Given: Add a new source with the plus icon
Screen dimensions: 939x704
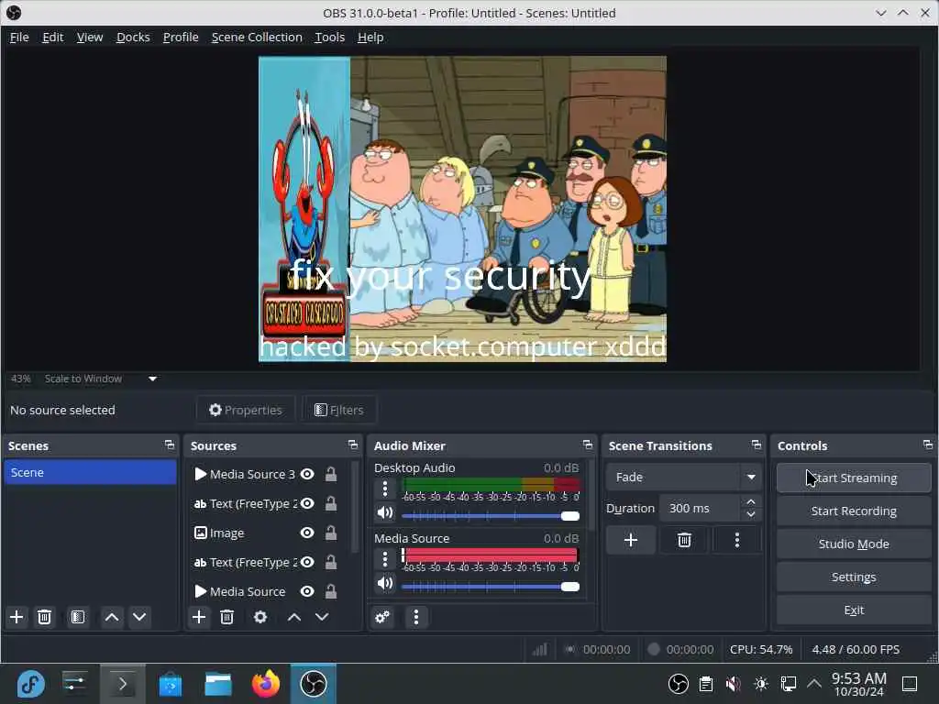Looking at the screenshot, I should (199, 617).
